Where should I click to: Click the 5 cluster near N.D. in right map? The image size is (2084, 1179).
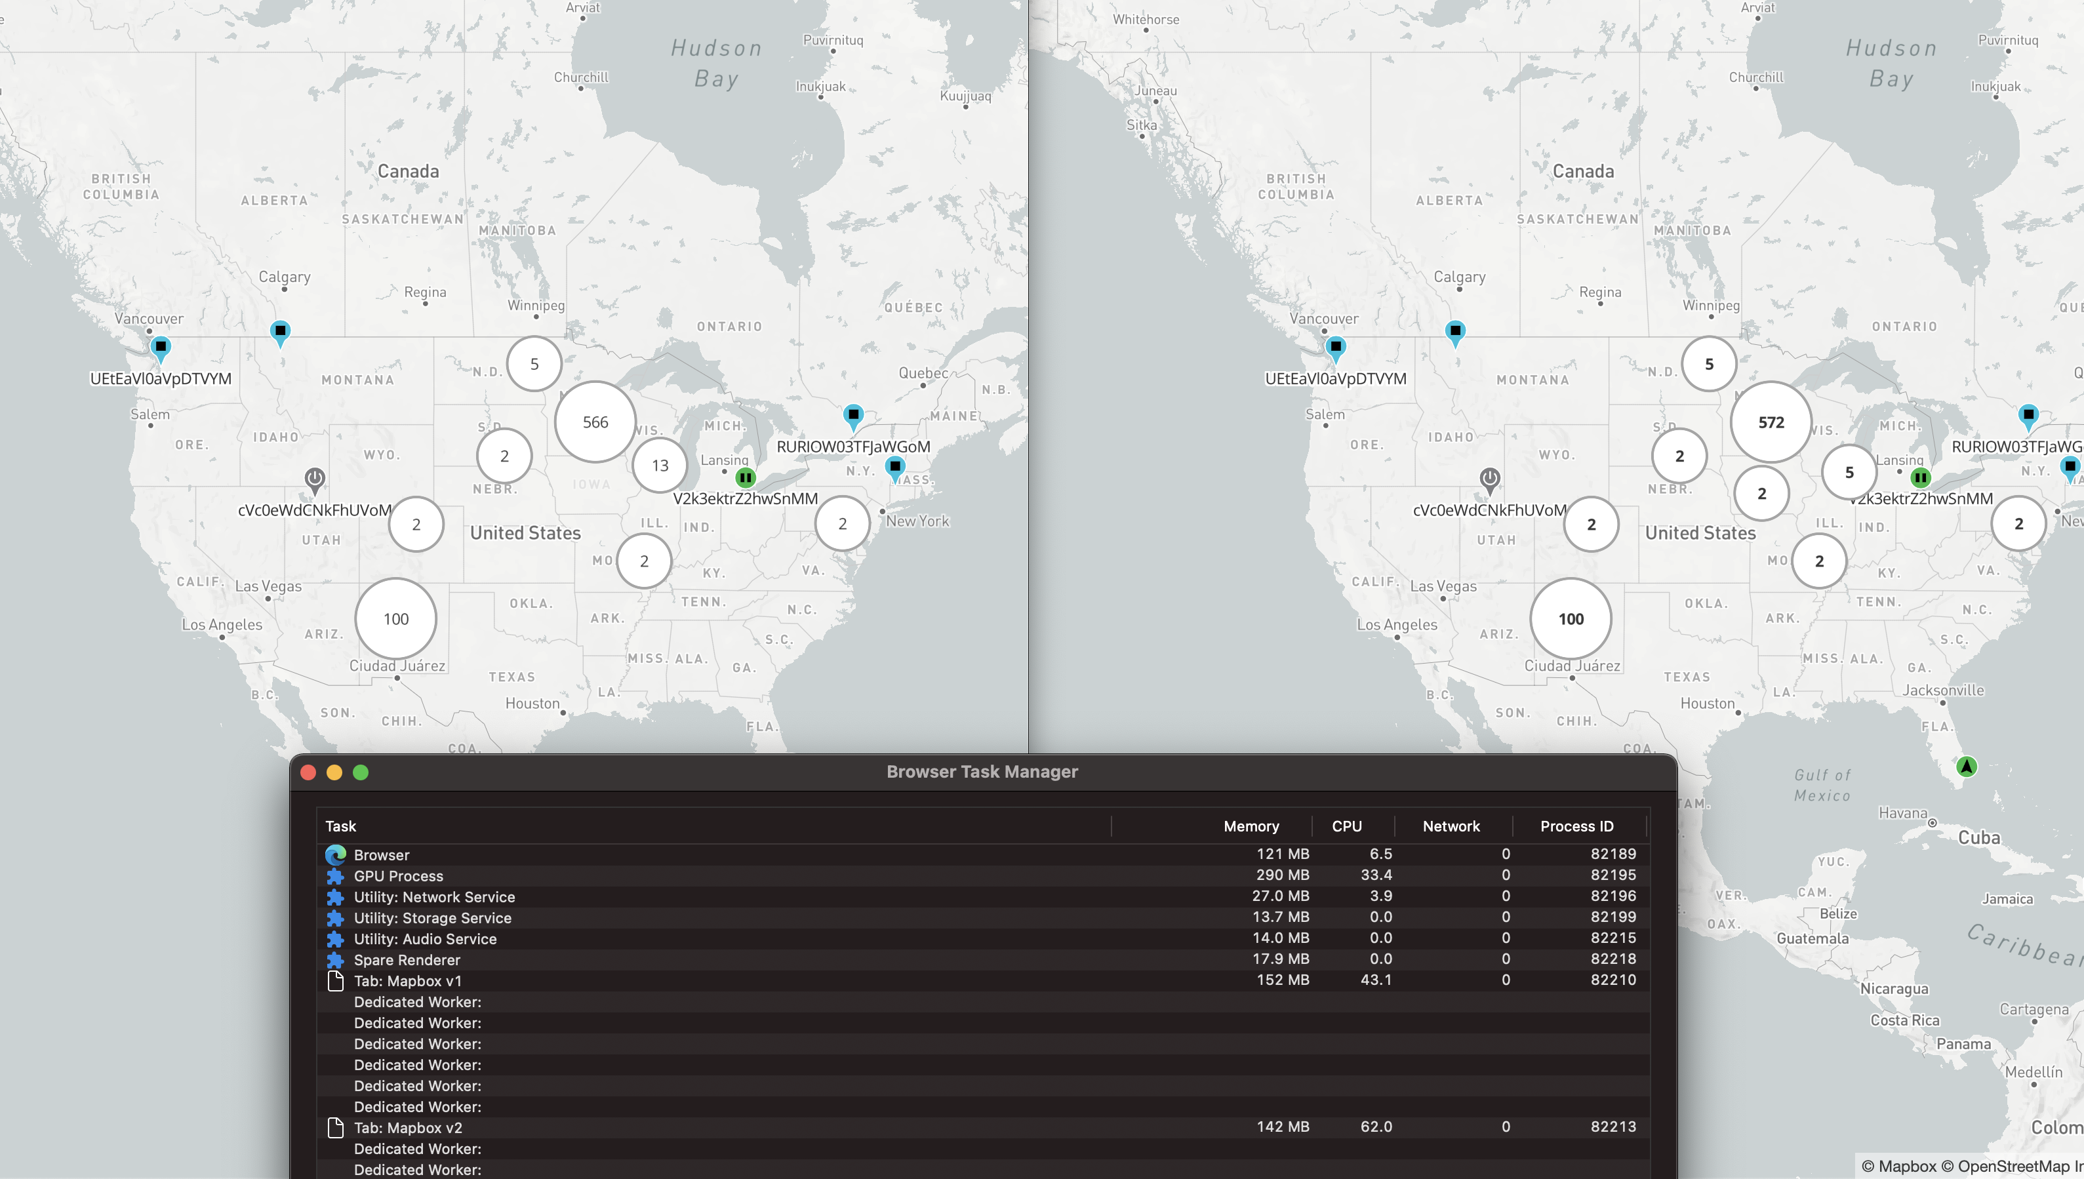click(1709, 363)
